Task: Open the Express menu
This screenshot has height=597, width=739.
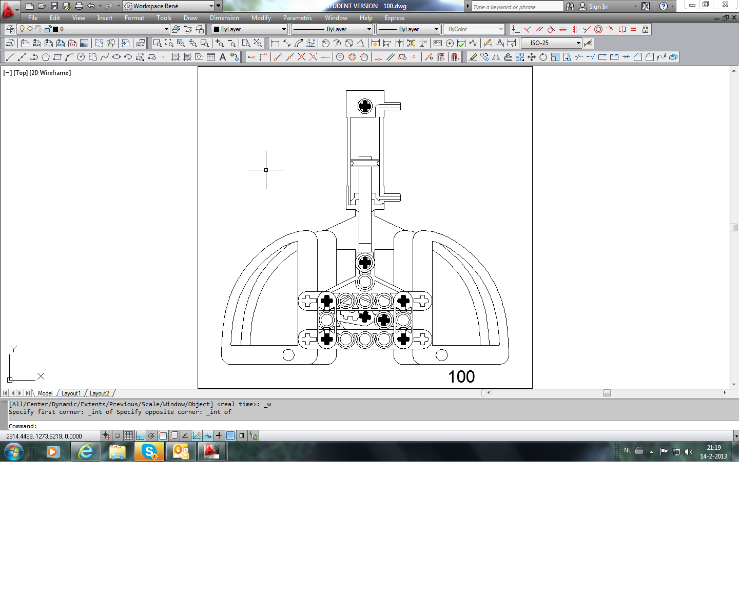Action: tap(395, 18)
